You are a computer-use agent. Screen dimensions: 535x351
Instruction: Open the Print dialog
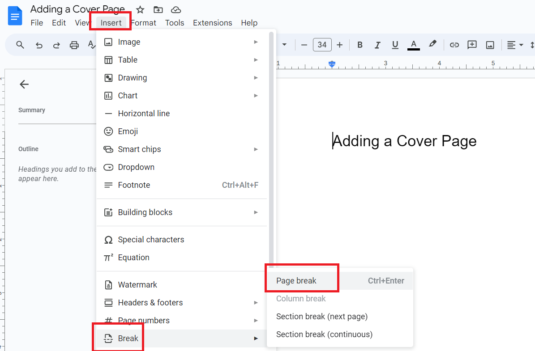(74, 45)
